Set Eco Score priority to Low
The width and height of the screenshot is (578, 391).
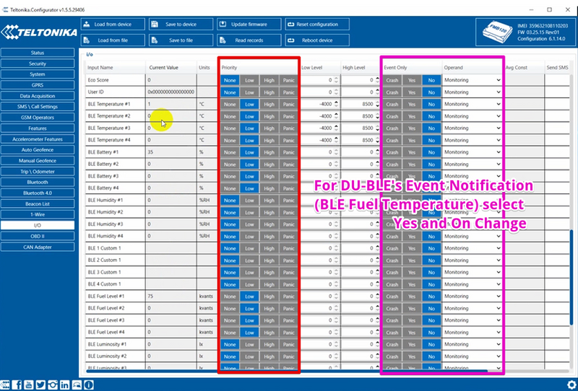[249, 80]
